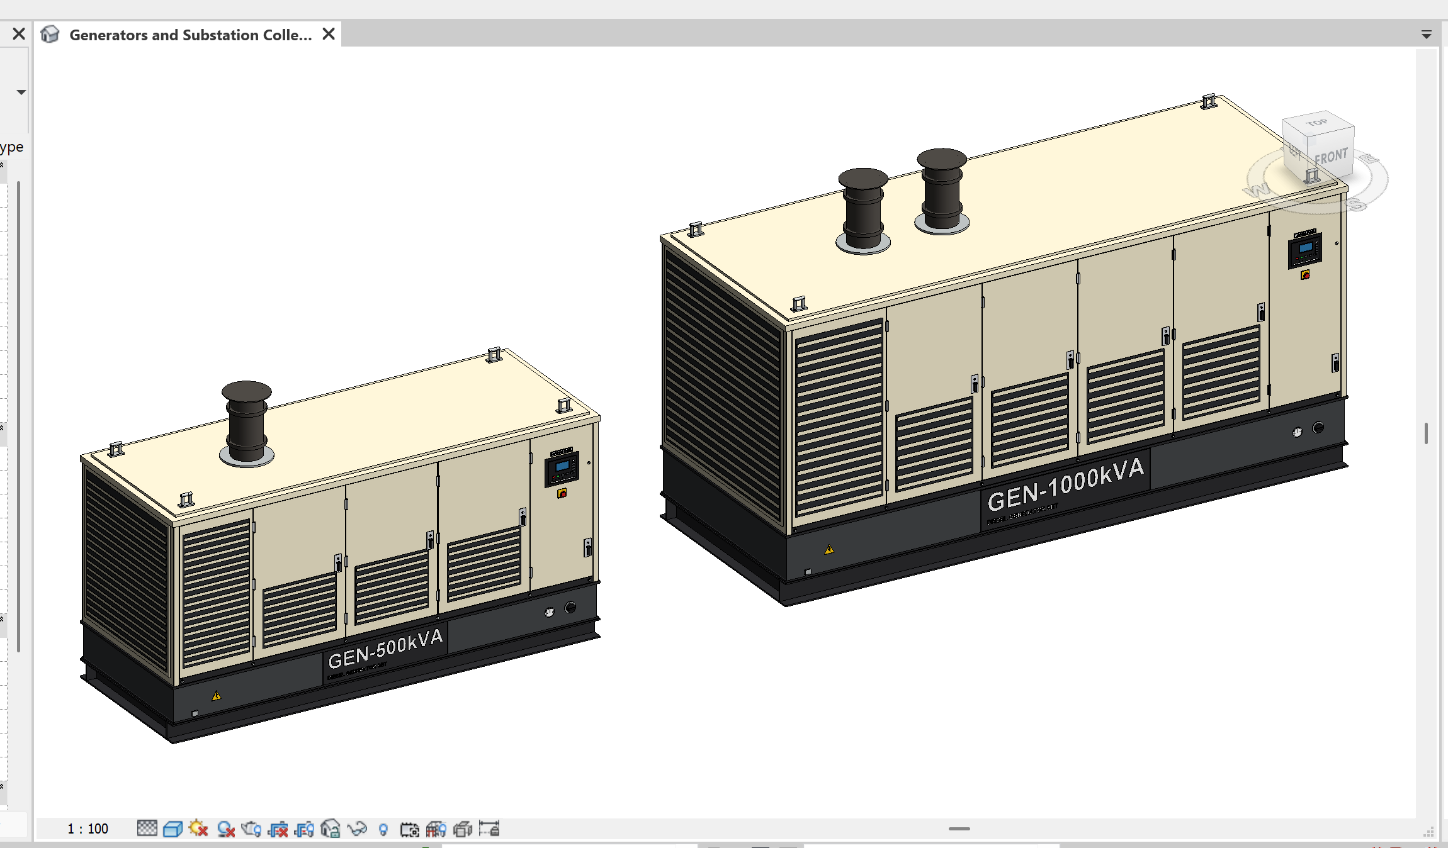Show or hide the crop region
This screenshot has width=1448, height=848.
click(304, 829)
